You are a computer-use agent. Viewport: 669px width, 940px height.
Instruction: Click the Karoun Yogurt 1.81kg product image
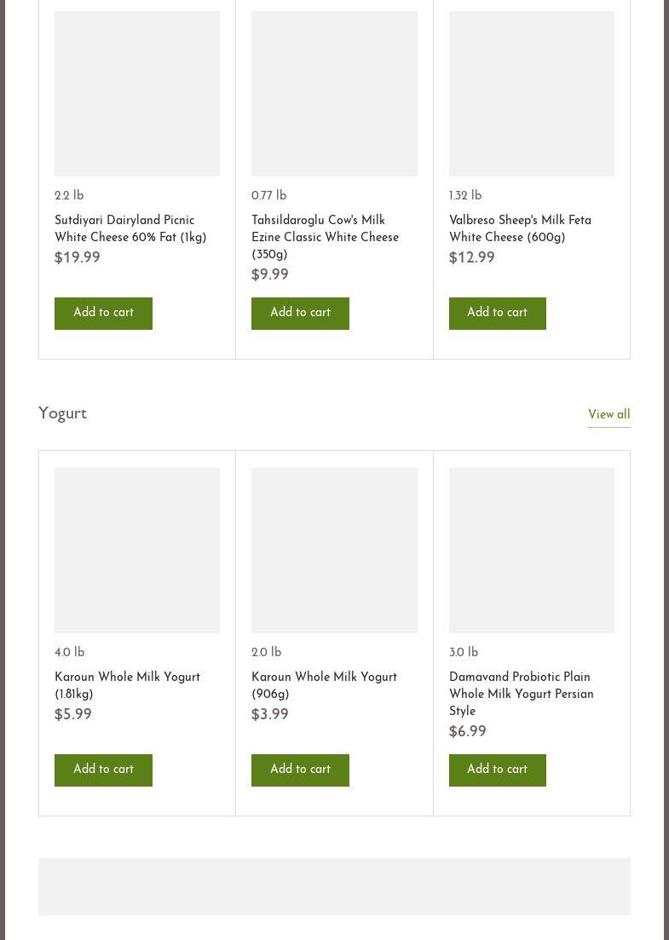click(137, 551)
